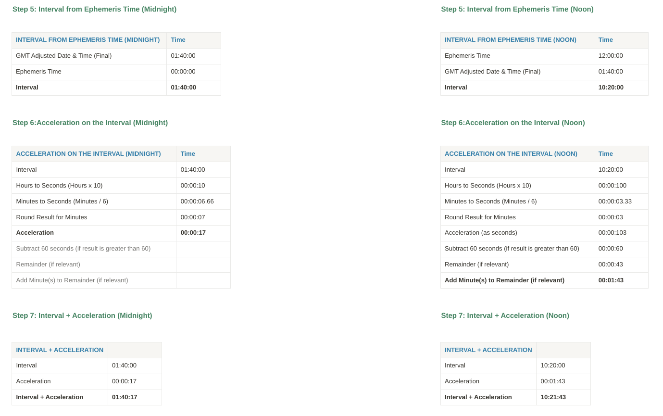Click total "01:40:17" in Step 7 Midnight
The image size is (663, 416).
[x=125, y=397]
